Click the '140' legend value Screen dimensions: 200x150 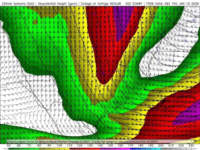click(x=100, y=145)
